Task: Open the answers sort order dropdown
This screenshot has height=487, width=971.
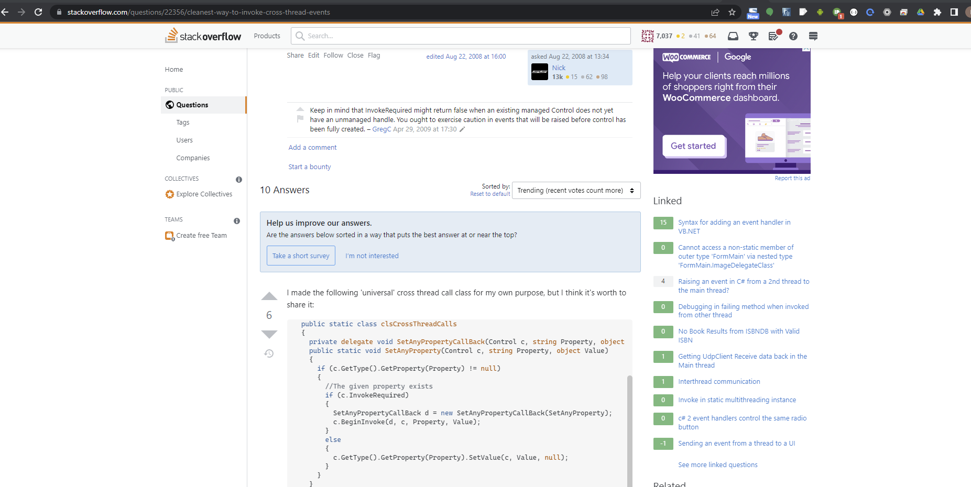Action: tap(576, 191)
